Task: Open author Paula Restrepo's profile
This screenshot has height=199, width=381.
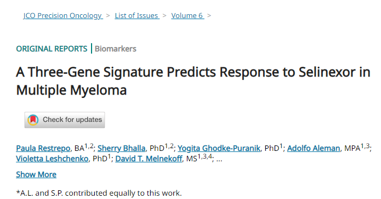Action: pos(43,148)
